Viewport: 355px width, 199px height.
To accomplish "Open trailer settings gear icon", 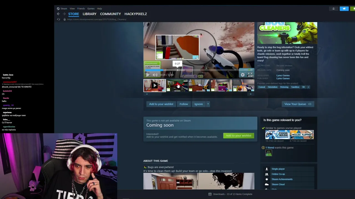I will tap(243, 75).
